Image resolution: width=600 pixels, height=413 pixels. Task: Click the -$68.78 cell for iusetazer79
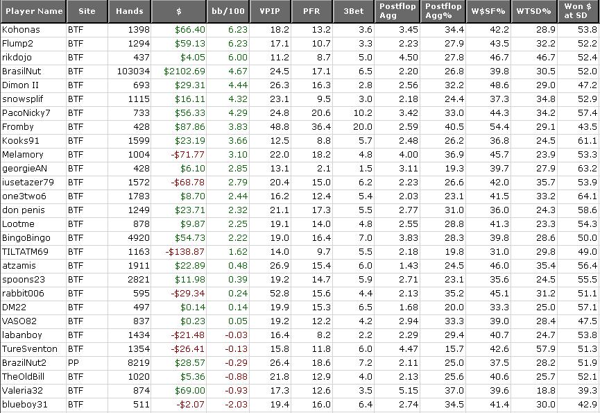[x=187, y=182]
